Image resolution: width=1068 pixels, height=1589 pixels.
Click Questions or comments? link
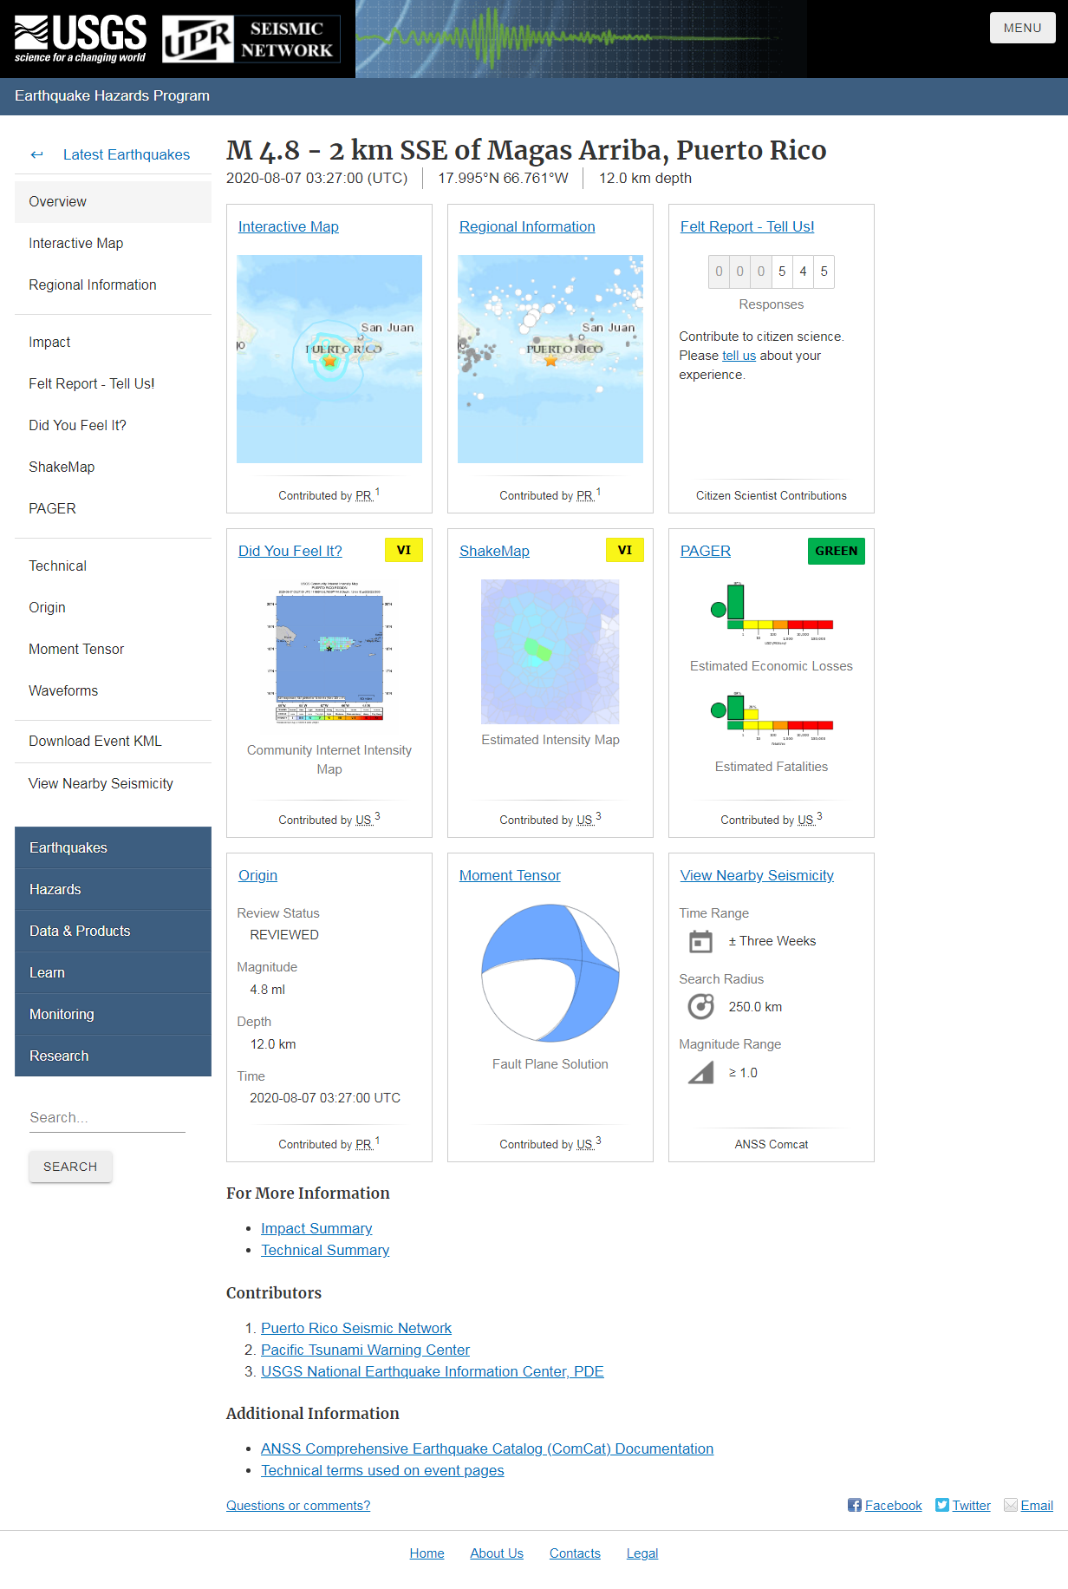[x=298, y=1506]
